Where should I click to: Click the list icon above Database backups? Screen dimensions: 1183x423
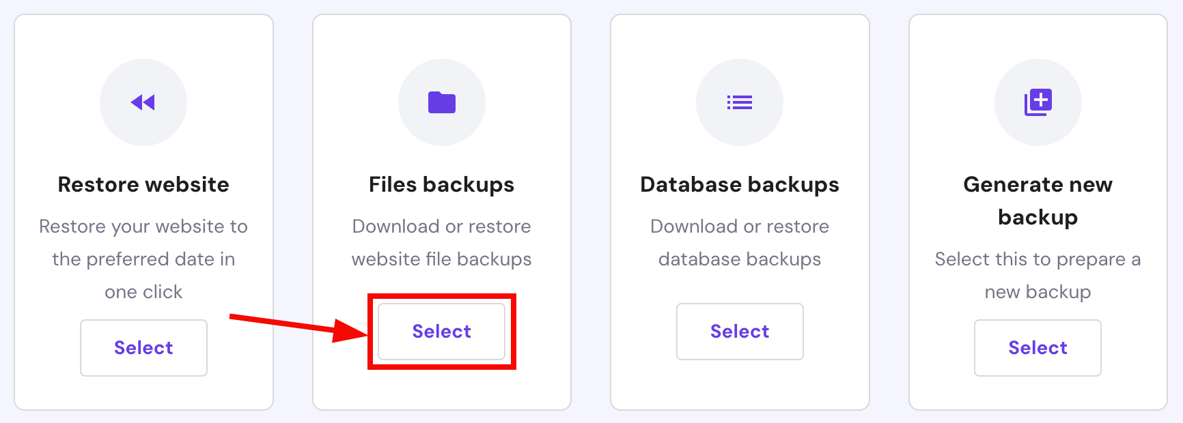[x=740, y=102]
